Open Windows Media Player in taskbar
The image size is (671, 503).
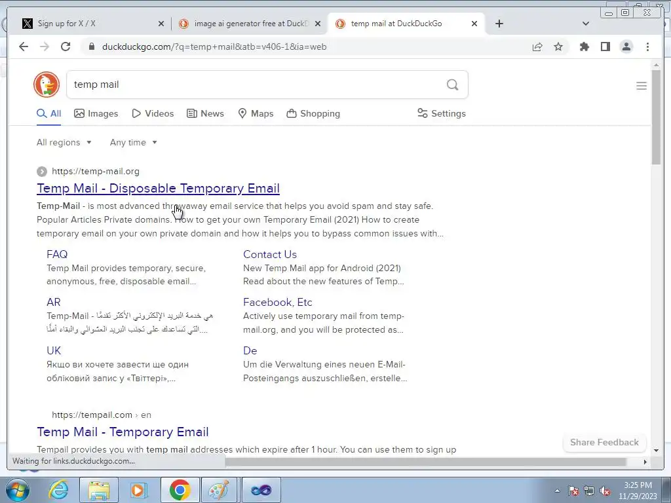click(x=139, y=490)
